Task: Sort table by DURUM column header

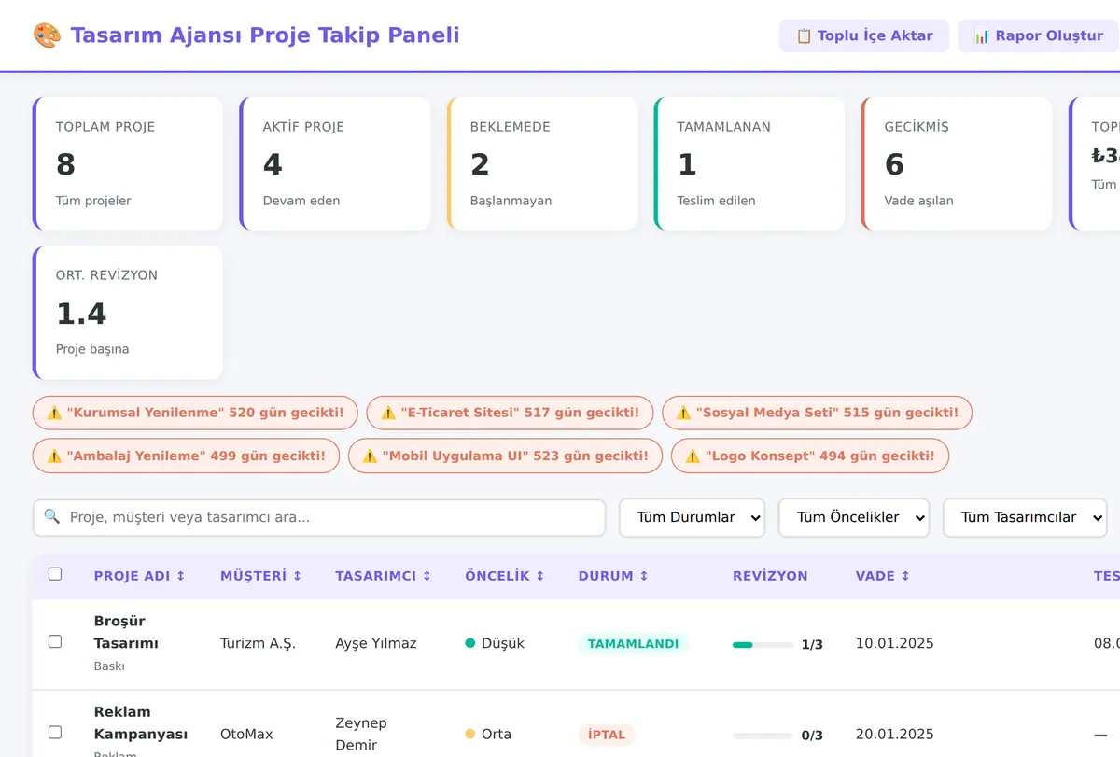Action: 613,576
